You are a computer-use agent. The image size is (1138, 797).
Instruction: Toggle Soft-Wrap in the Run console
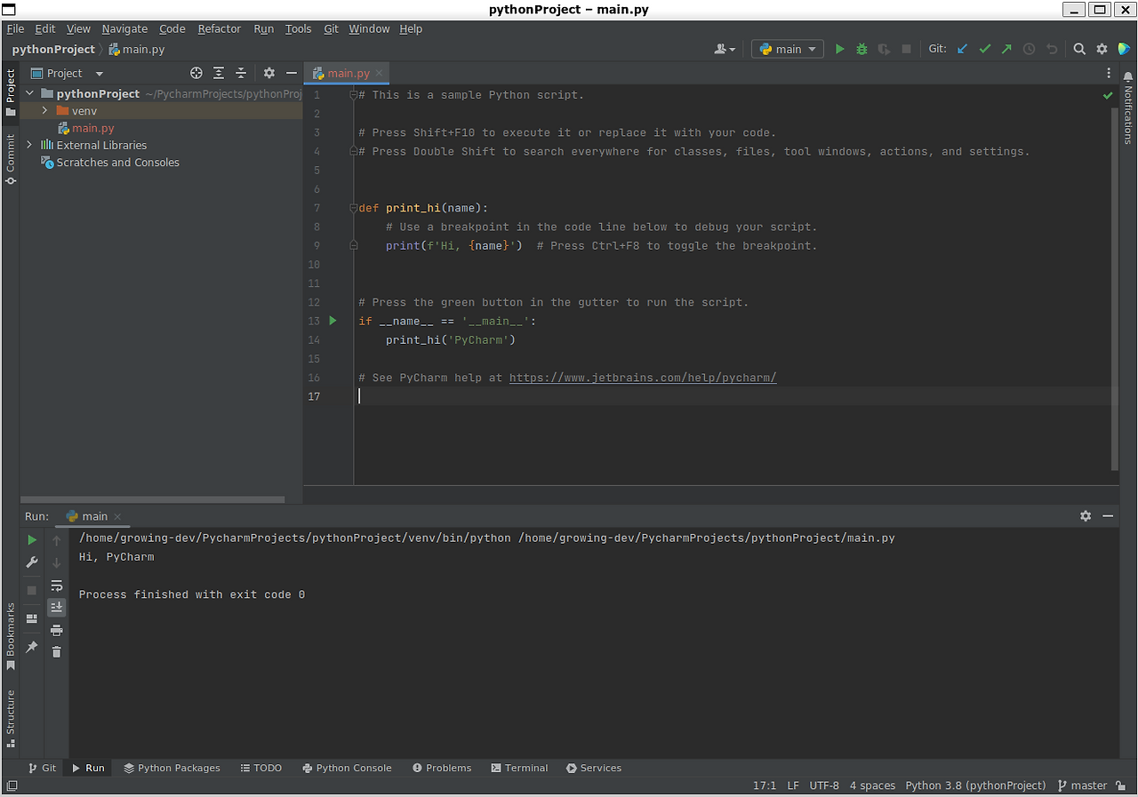(x=57, y=586)
